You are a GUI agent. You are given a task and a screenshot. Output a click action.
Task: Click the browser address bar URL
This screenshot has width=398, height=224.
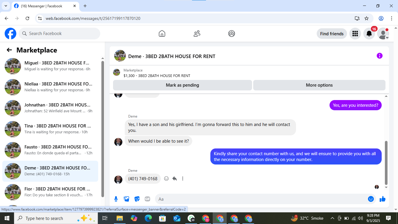(93, 18)
